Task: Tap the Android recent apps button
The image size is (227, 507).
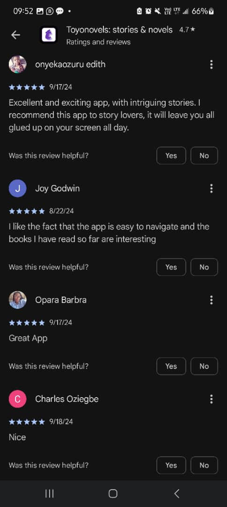Action: coord(49,493)
